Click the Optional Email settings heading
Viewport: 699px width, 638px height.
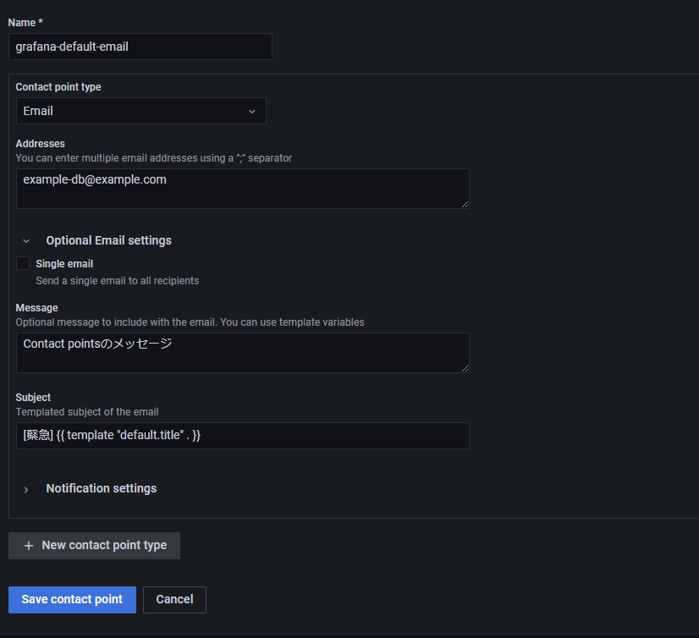[x=109, y=241]
